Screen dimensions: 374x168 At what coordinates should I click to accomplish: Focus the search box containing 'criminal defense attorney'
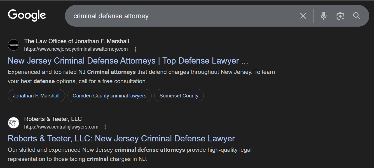pyautogui.click(x=179, y=16)
